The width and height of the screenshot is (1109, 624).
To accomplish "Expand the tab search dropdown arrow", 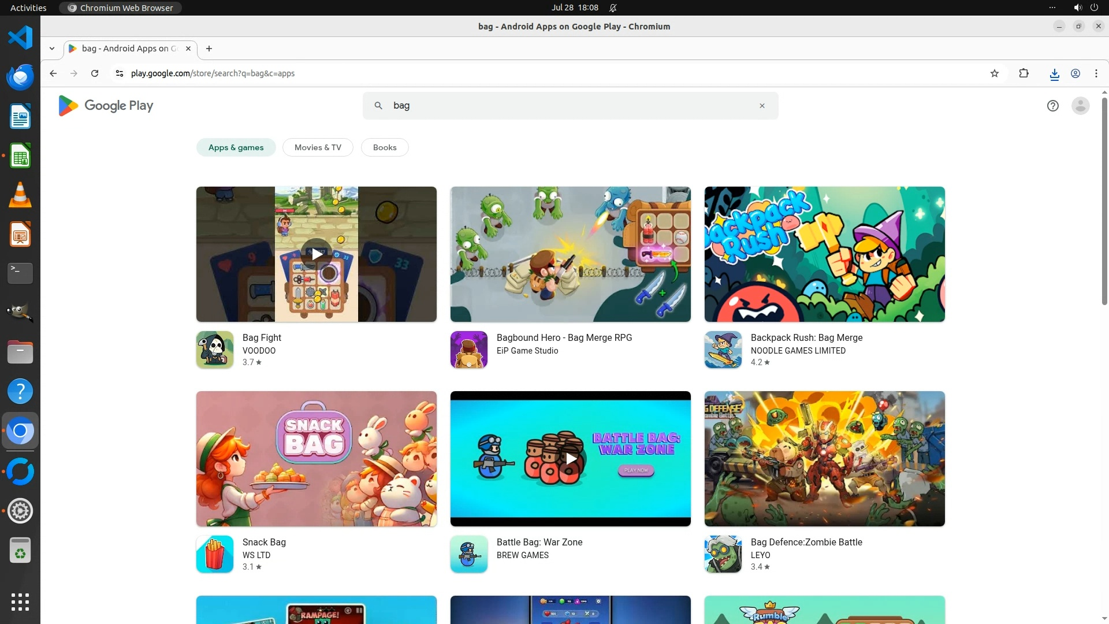I will click(52, 49).
